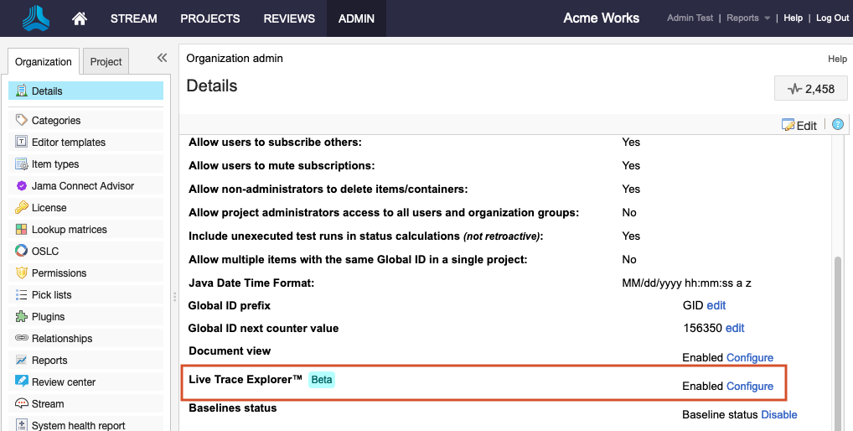Click the Item types icon
The height and width of the screenshot is (431, 853).
[21, 164]
